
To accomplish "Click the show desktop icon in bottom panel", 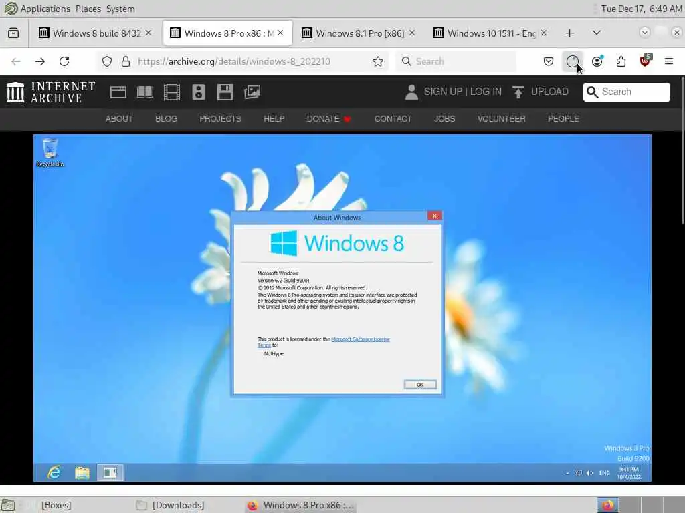I will coord(8,505).
